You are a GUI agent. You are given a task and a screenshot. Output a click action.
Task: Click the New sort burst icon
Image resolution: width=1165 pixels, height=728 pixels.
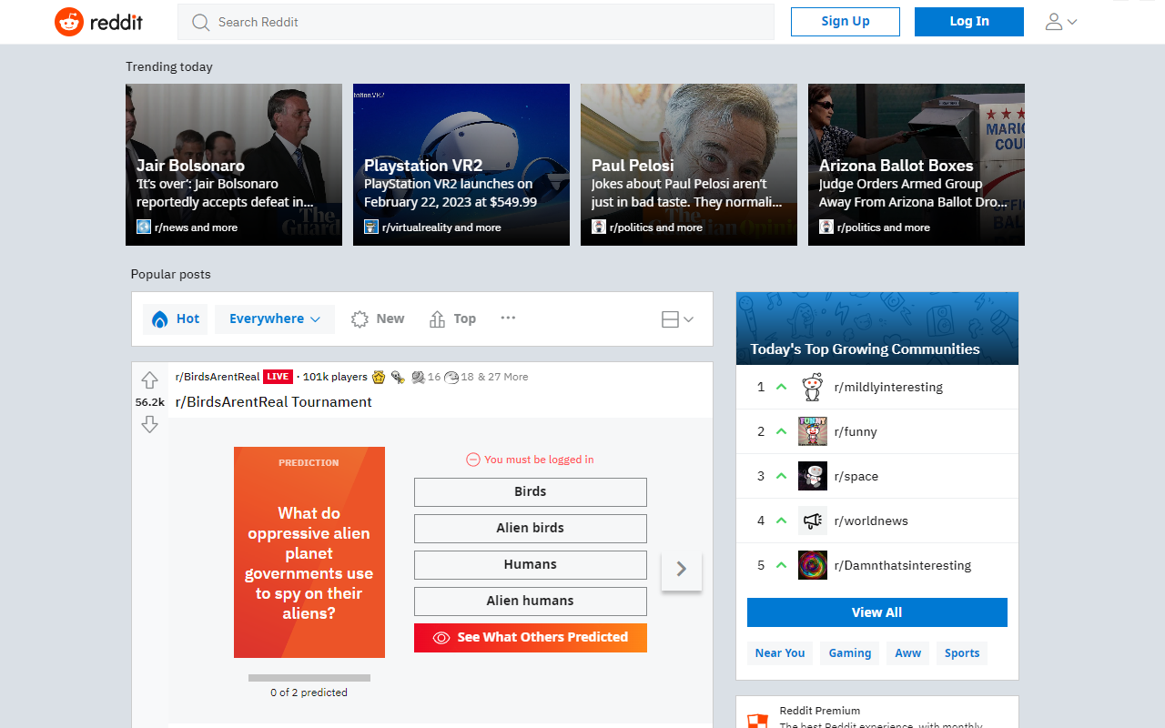(360, 319)
